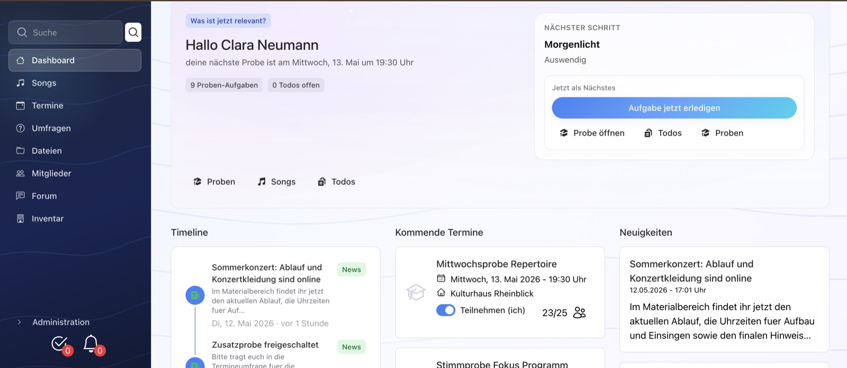This screenshot has height=368, width=847.
Task: Open Todos shortcut below the greeting
Action: pos(336,182)
